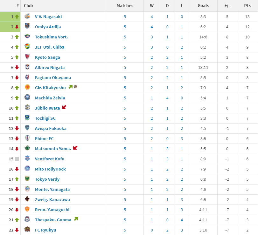
Task: Click the Thespaku. Gunma promoted green arrow
Action: pyautogui.click(x=76, y=219)
